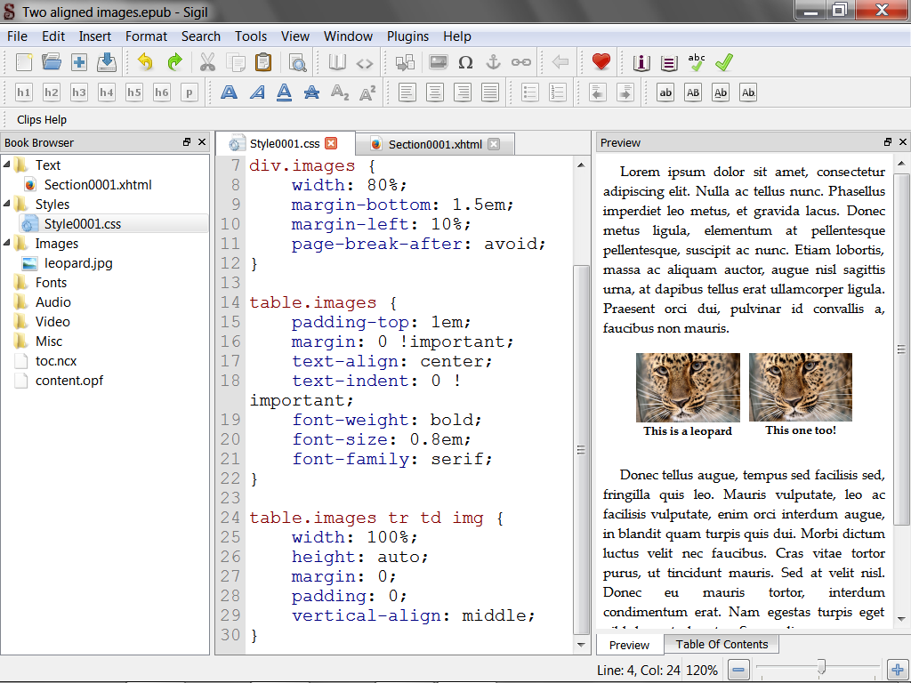This screenshot has width=911, height=683.
Task: Click the Save (download) toolbar icon
Action: click(107, 62)
